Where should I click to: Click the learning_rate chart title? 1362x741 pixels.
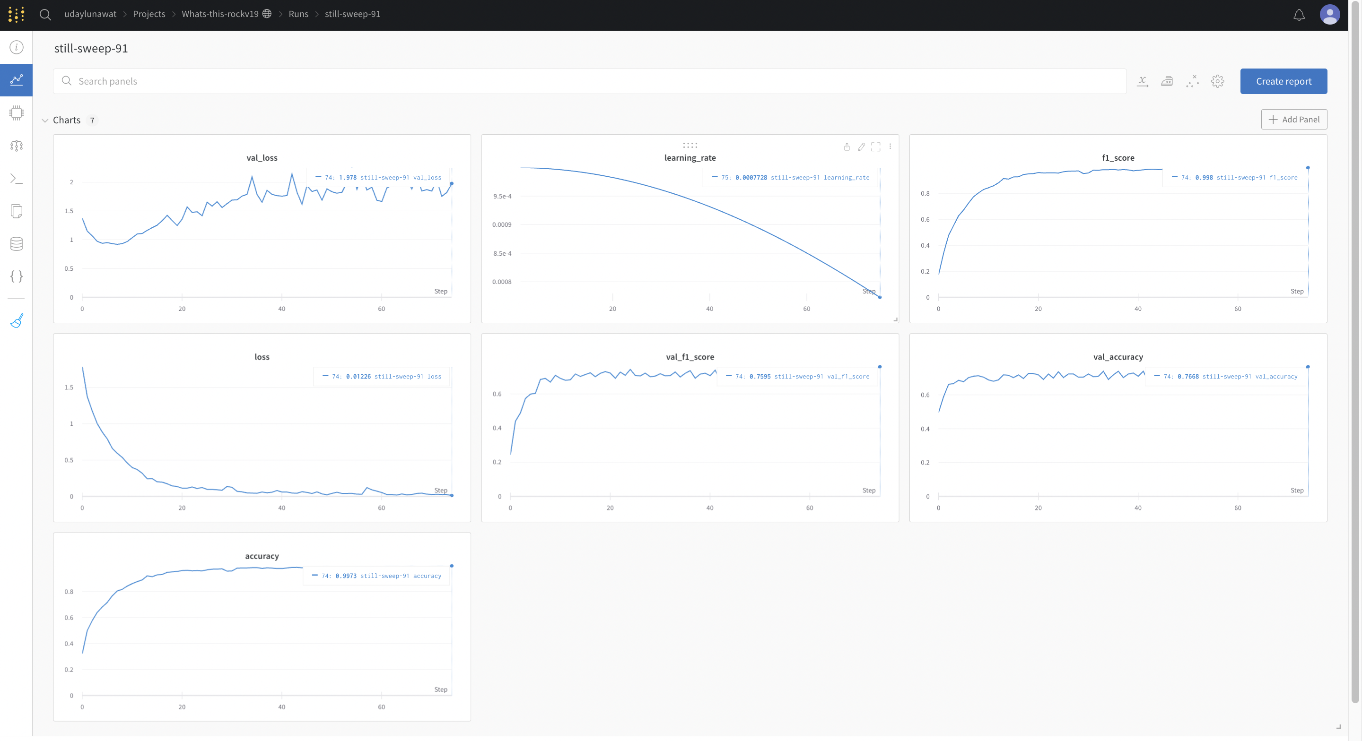pos(690,157)
